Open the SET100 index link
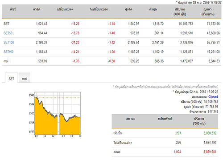The image size is (223, 160). tap(8, 42)
